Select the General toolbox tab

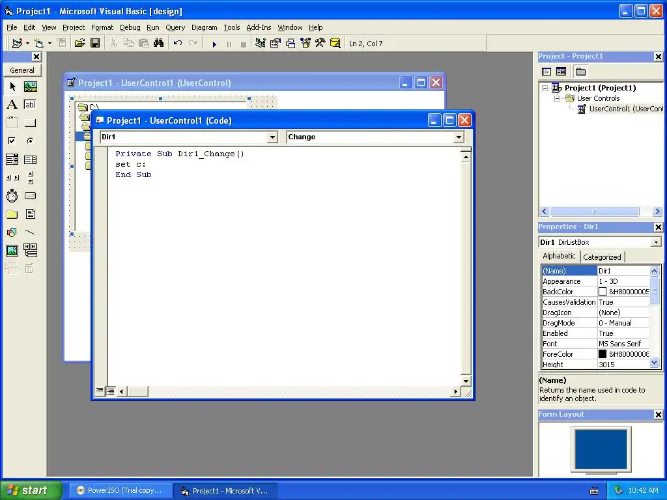22,70
